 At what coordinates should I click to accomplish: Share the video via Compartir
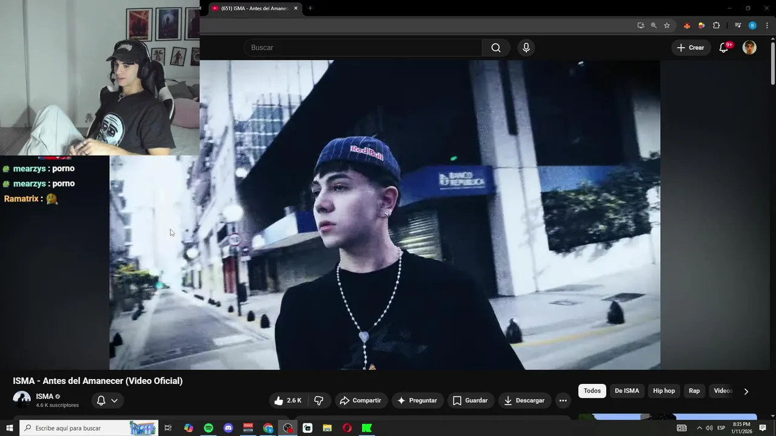pos(361,400)
